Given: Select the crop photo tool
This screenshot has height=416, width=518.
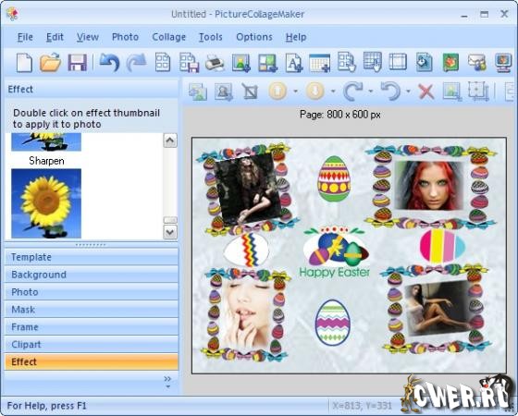Looking at the screenshot, I should 250,92.
